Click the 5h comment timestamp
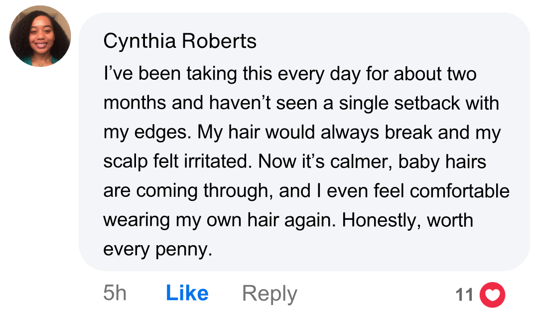Screen dimensions: 539x313 point(115,294)
